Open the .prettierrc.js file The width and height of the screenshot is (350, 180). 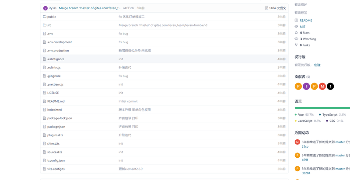coord(56,84)
